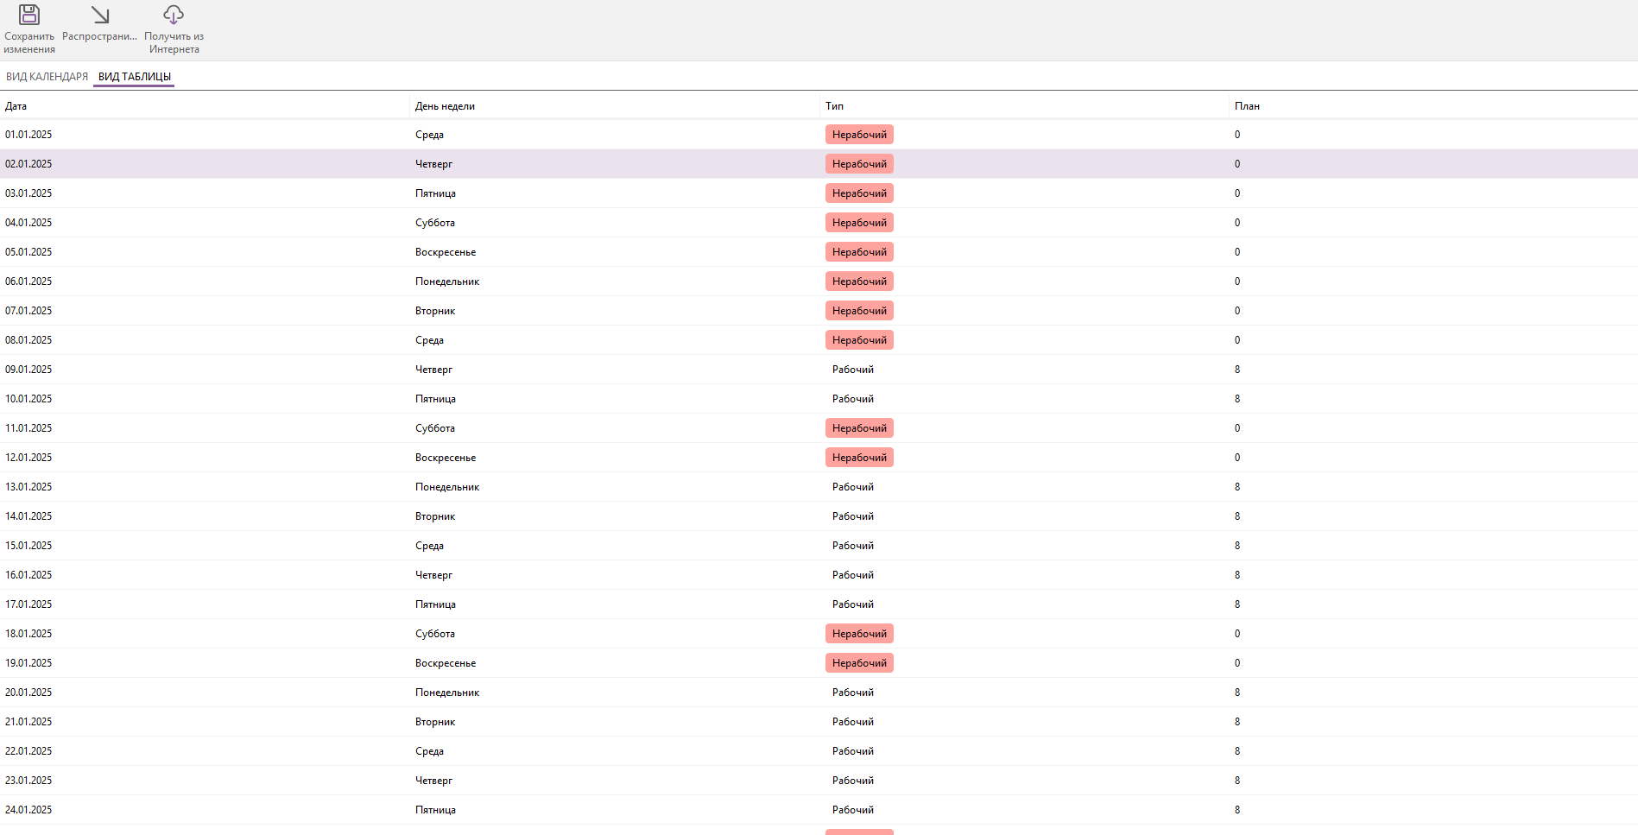This screenshot has width=1638, height=835.
Task: Click the Нерабочий badge for 02.01.2025
Action: 859,164
